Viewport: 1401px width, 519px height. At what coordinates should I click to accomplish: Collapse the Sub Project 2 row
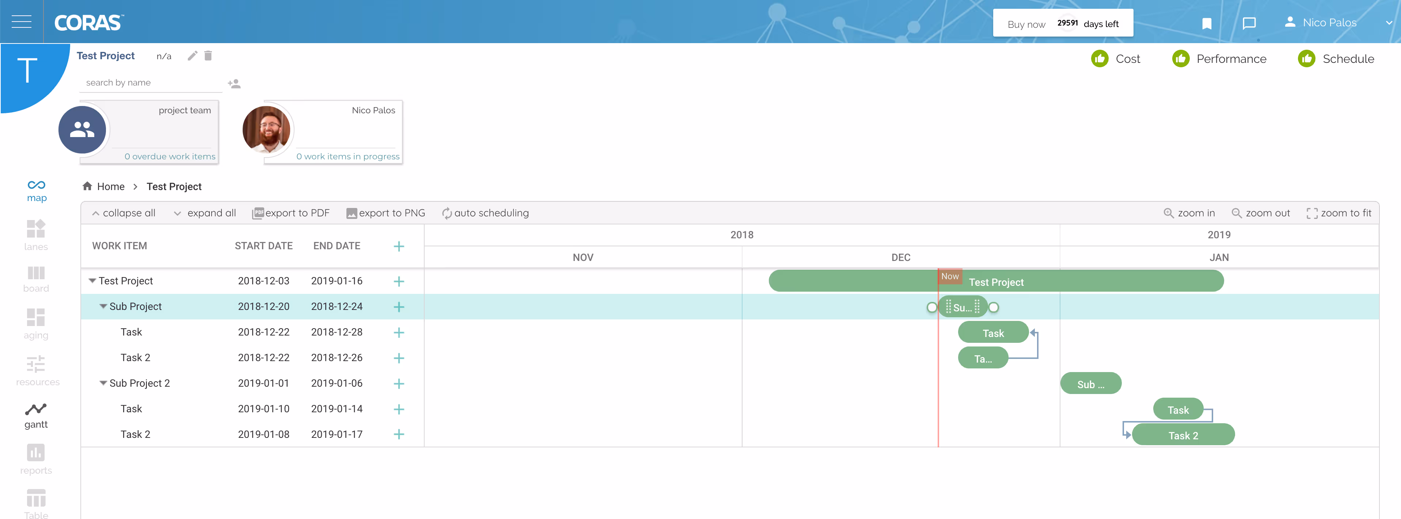pyautogui.click(x=103, y=383)
